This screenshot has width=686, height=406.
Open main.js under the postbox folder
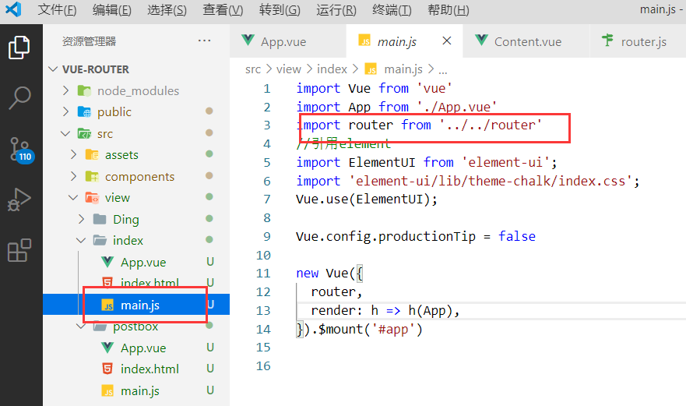point(140,390)
